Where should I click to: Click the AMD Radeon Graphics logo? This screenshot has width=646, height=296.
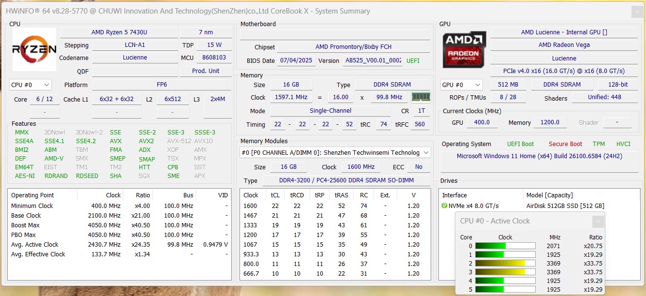pyautogui.click(x=465, y=49)
